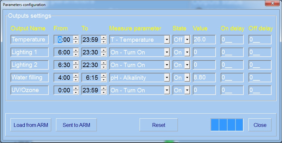Select the Temperature Value field showing 26.0
Screen dimensions: 282x143
point(204,40)
